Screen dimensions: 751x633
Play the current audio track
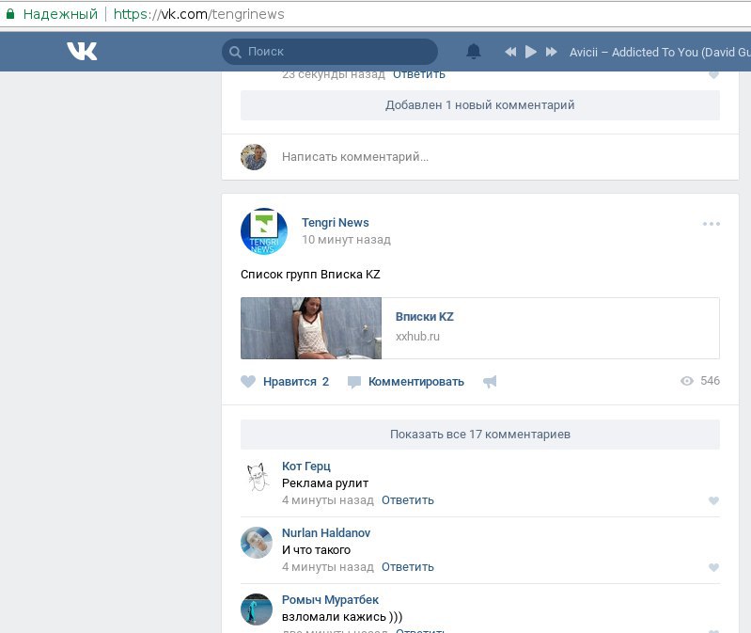click(531, 52)
